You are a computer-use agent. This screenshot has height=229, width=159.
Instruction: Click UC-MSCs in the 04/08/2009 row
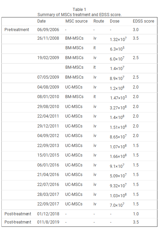(x=74, y=87)
